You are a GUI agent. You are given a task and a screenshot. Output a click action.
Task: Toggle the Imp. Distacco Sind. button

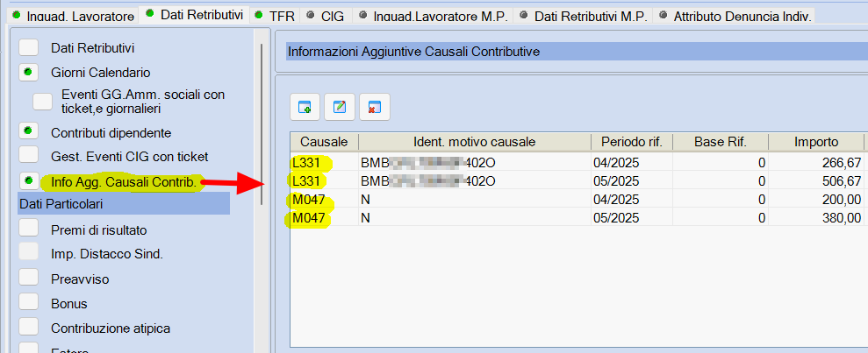tap(28, 253)
